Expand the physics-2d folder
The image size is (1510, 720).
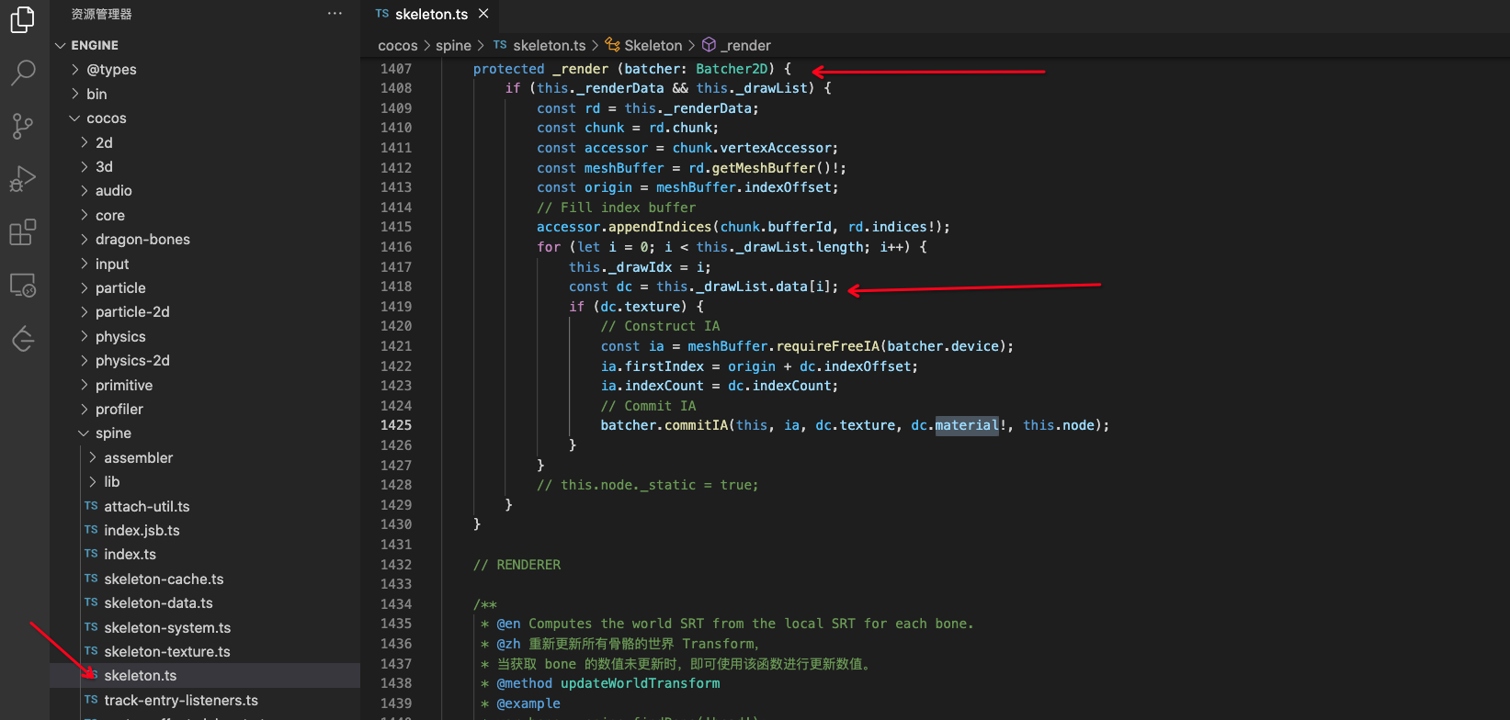85,361
